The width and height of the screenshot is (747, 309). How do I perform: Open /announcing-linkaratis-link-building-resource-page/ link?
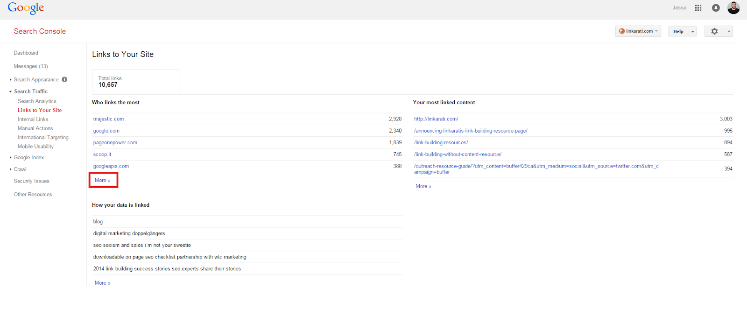pos(471,131)
